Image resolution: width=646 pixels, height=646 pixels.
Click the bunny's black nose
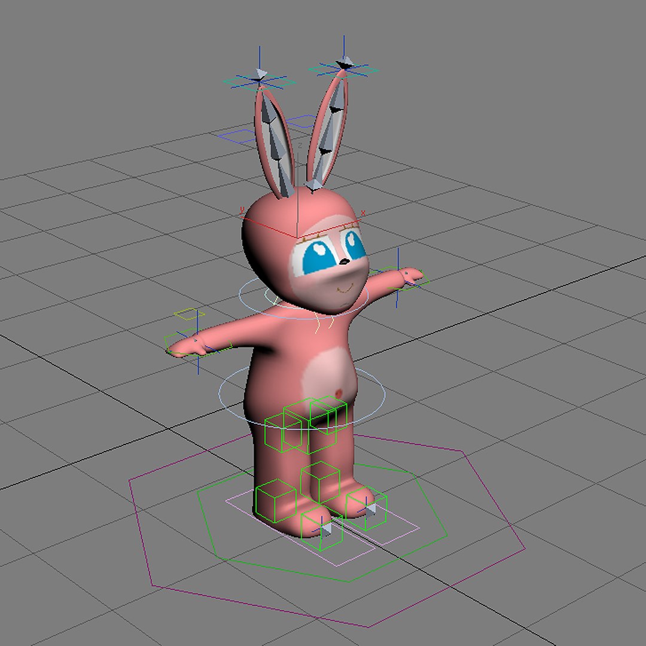(344, 261)
